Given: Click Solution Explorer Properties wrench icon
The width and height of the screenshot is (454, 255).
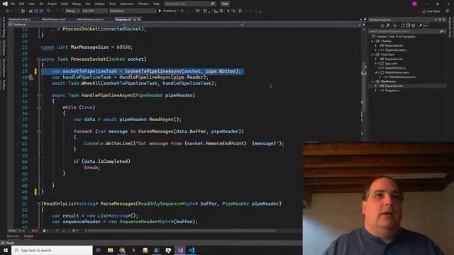Looking at the screenshot, I should pos(420,25).
